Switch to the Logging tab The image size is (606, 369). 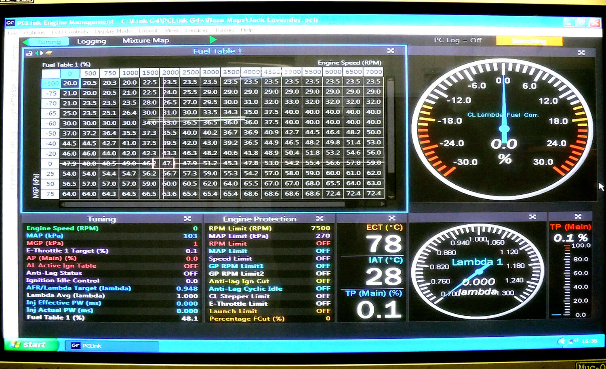click(92, 41)
